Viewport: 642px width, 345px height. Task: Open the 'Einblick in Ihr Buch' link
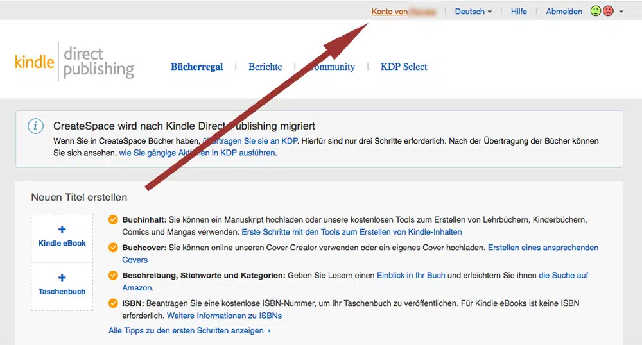[x=411, y=275]
